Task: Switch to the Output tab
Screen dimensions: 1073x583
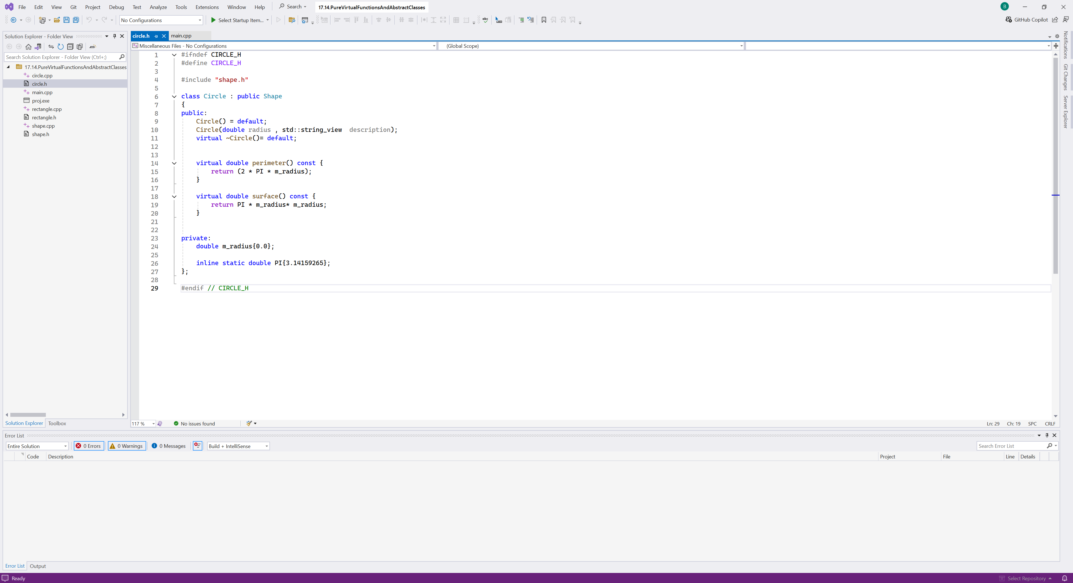Action: pyautogui.click(x=37, y=566)
